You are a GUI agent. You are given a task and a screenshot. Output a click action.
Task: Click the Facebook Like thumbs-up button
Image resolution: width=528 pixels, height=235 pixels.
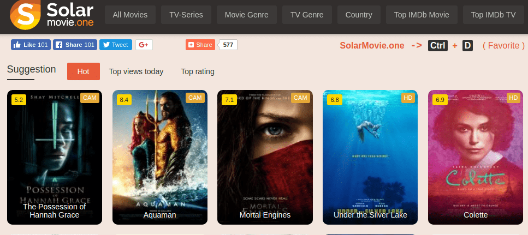pos(31,45)
